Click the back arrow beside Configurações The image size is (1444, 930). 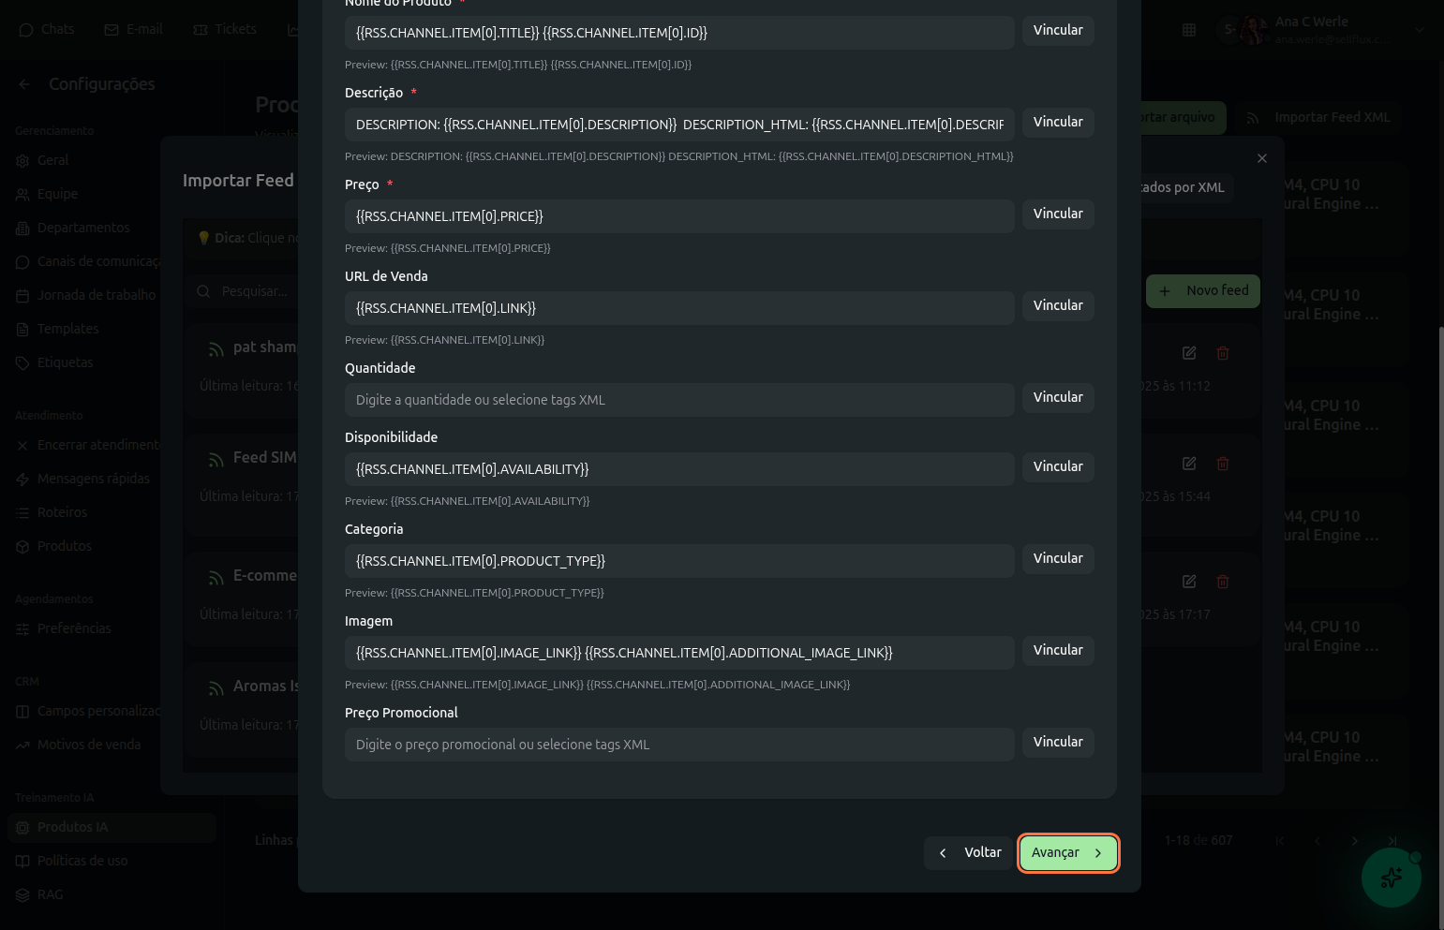[24, 84]
